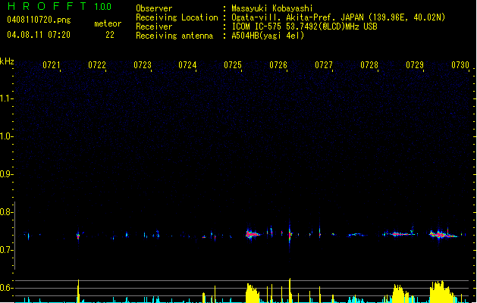Click time marker 0721
Screen dimensions: 477x303
pyautogui.click(x=52, y=64)
